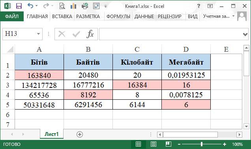Click the Insert Function fx icon

(90, 34)
